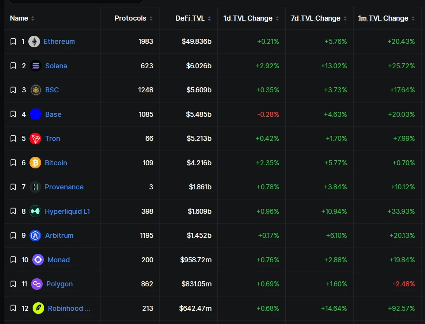Sort by 7d TVL Change column
The height and width of the screenshot is (324, 425).
tap(319, 18)
